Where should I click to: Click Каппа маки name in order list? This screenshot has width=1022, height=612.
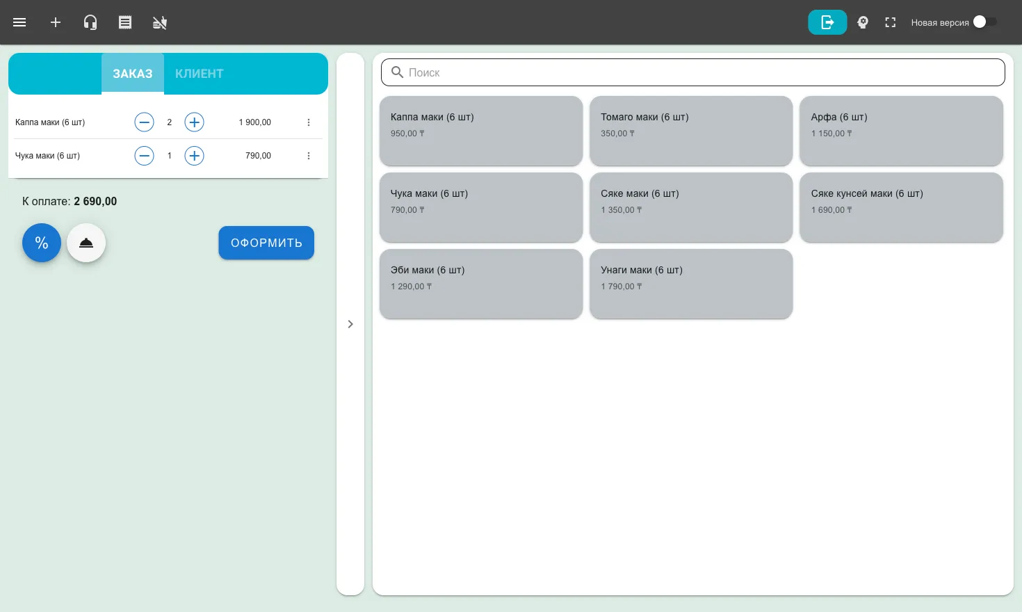coord(50,122)
